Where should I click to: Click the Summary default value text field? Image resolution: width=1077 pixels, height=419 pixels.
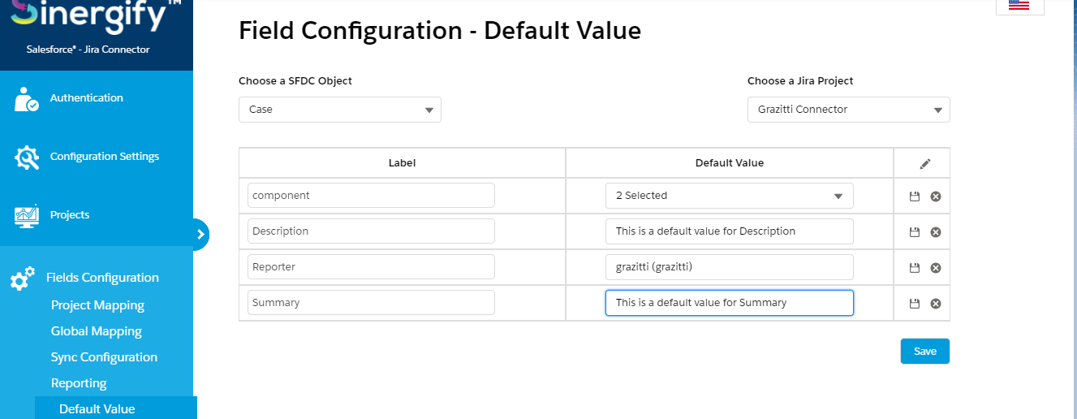[730, 303]
